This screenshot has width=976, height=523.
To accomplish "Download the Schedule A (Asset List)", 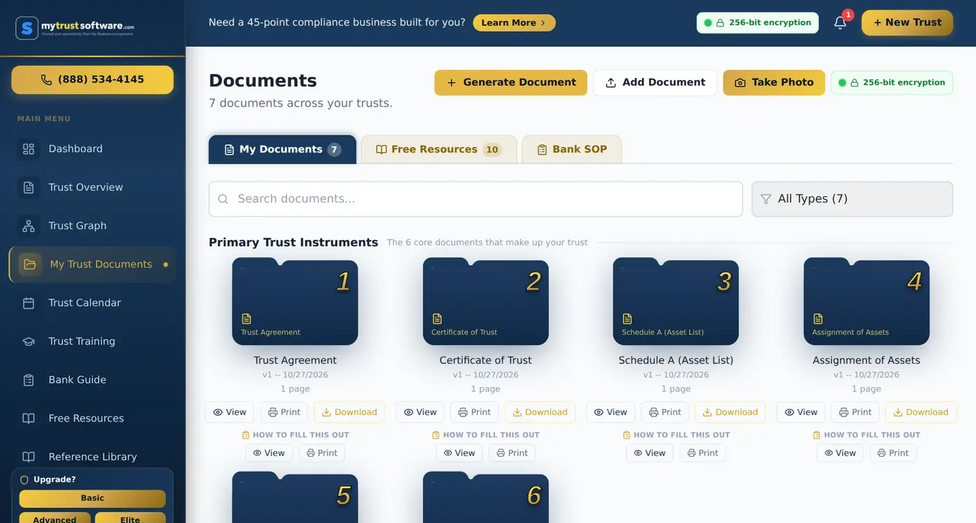I will (730, 412).
